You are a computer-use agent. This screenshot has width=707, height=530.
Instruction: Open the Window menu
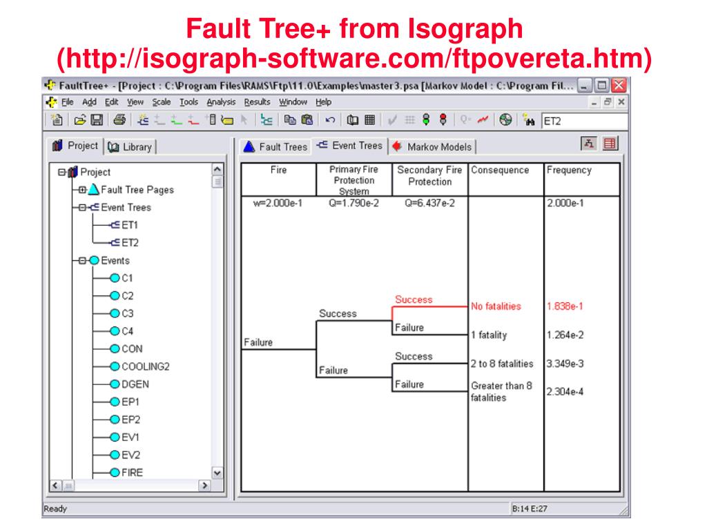[293, 102]
